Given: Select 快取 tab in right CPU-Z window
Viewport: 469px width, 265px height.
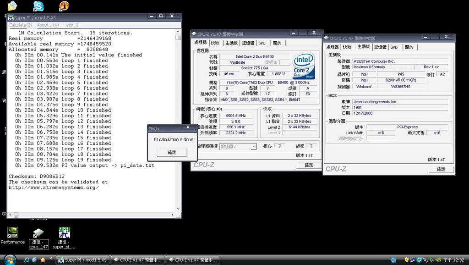Looking at the screenshot, I should click(x=347, y=47).
